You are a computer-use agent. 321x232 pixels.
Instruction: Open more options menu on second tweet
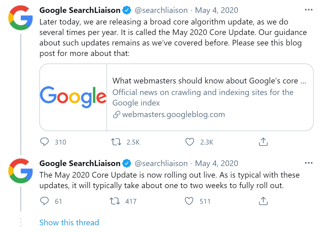click(x=308, y=163)
